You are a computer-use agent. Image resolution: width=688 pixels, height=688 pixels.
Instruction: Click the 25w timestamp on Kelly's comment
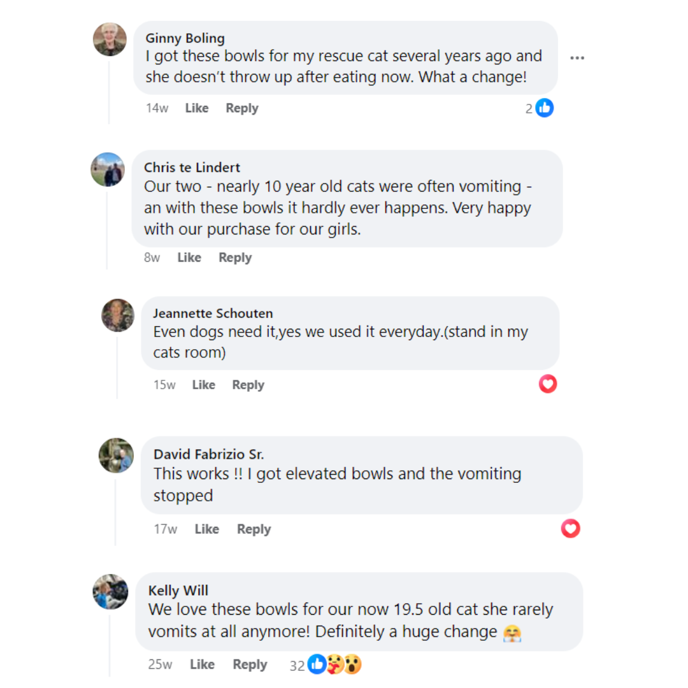(x=160, y=664)
